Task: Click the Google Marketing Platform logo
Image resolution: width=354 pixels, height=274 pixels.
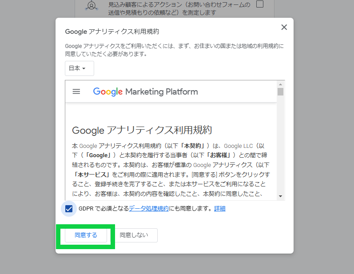Action: tap(145, 91)
